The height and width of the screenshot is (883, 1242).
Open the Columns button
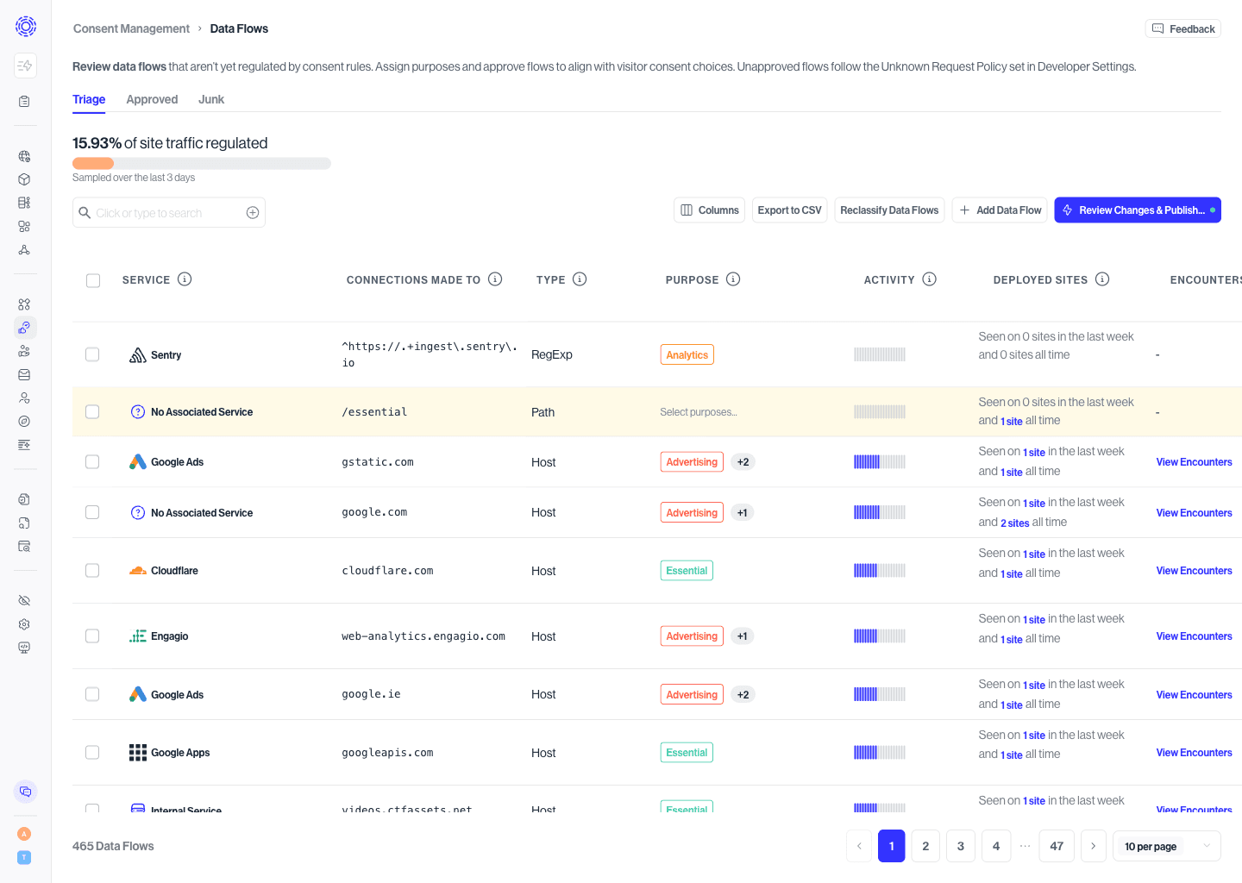click(709, 210)
